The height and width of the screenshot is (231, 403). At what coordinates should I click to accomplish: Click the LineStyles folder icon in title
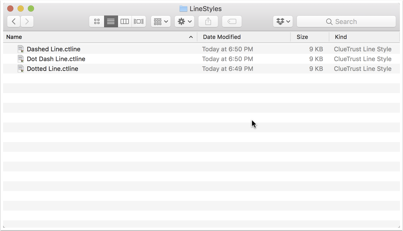click(x=183, y=9)
